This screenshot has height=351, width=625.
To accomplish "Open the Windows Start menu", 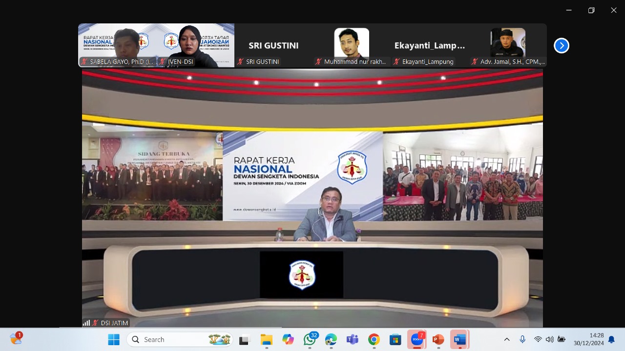I will [x=114, y=340].
